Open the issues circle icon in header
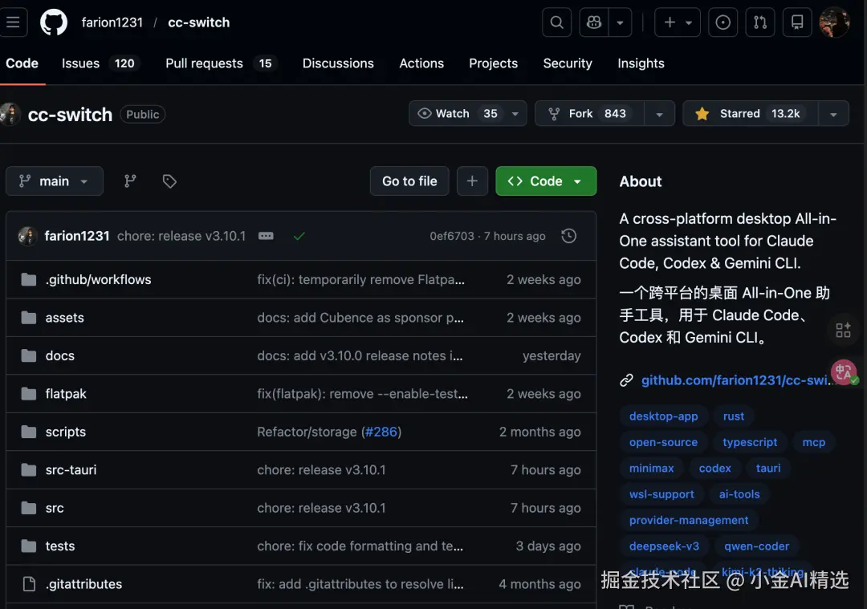Image resolution: width=867 pixels, height=609 pixels. click(x=722, y=22)
